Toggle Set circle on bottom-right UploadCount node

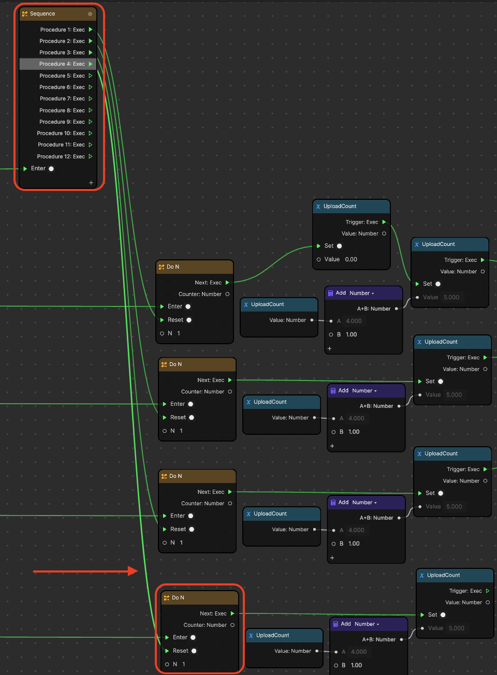(x=443, y=615)
